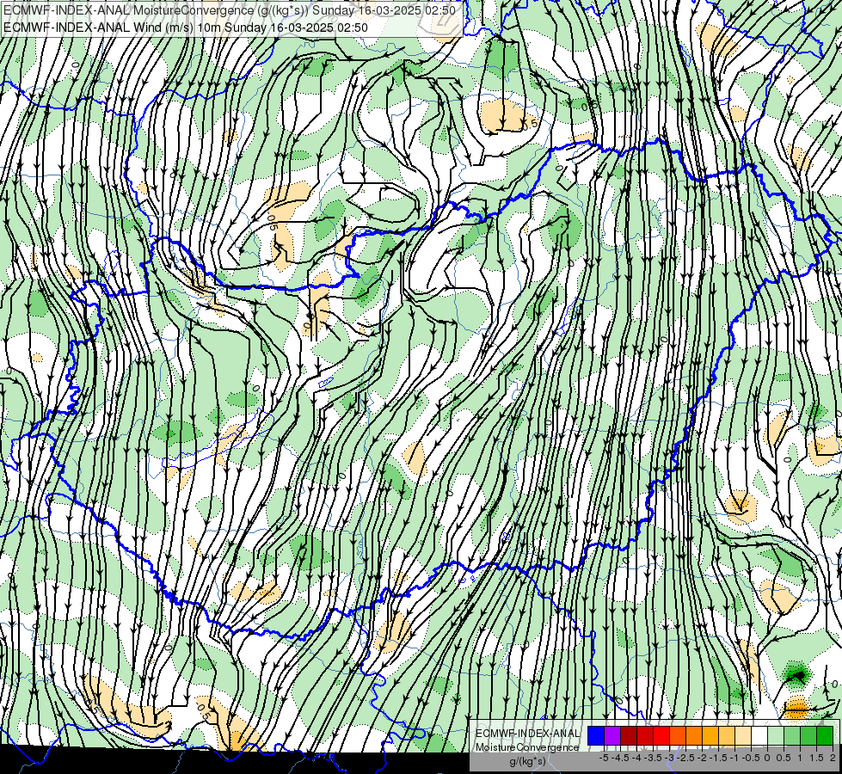Click the blue legend swatch below -5
Image resolution: width=842 pixels, height=774 pixels.
tap(596, 736)
